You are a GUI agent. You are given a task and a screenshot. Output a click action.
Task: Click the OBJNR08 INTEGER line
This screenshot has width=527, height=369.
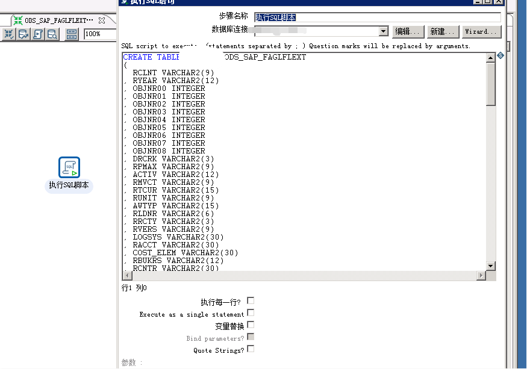click(x=169, y=151)
